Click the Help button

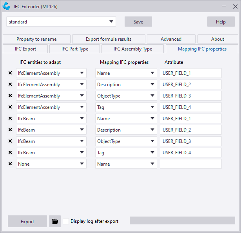(x=221, y=22)
